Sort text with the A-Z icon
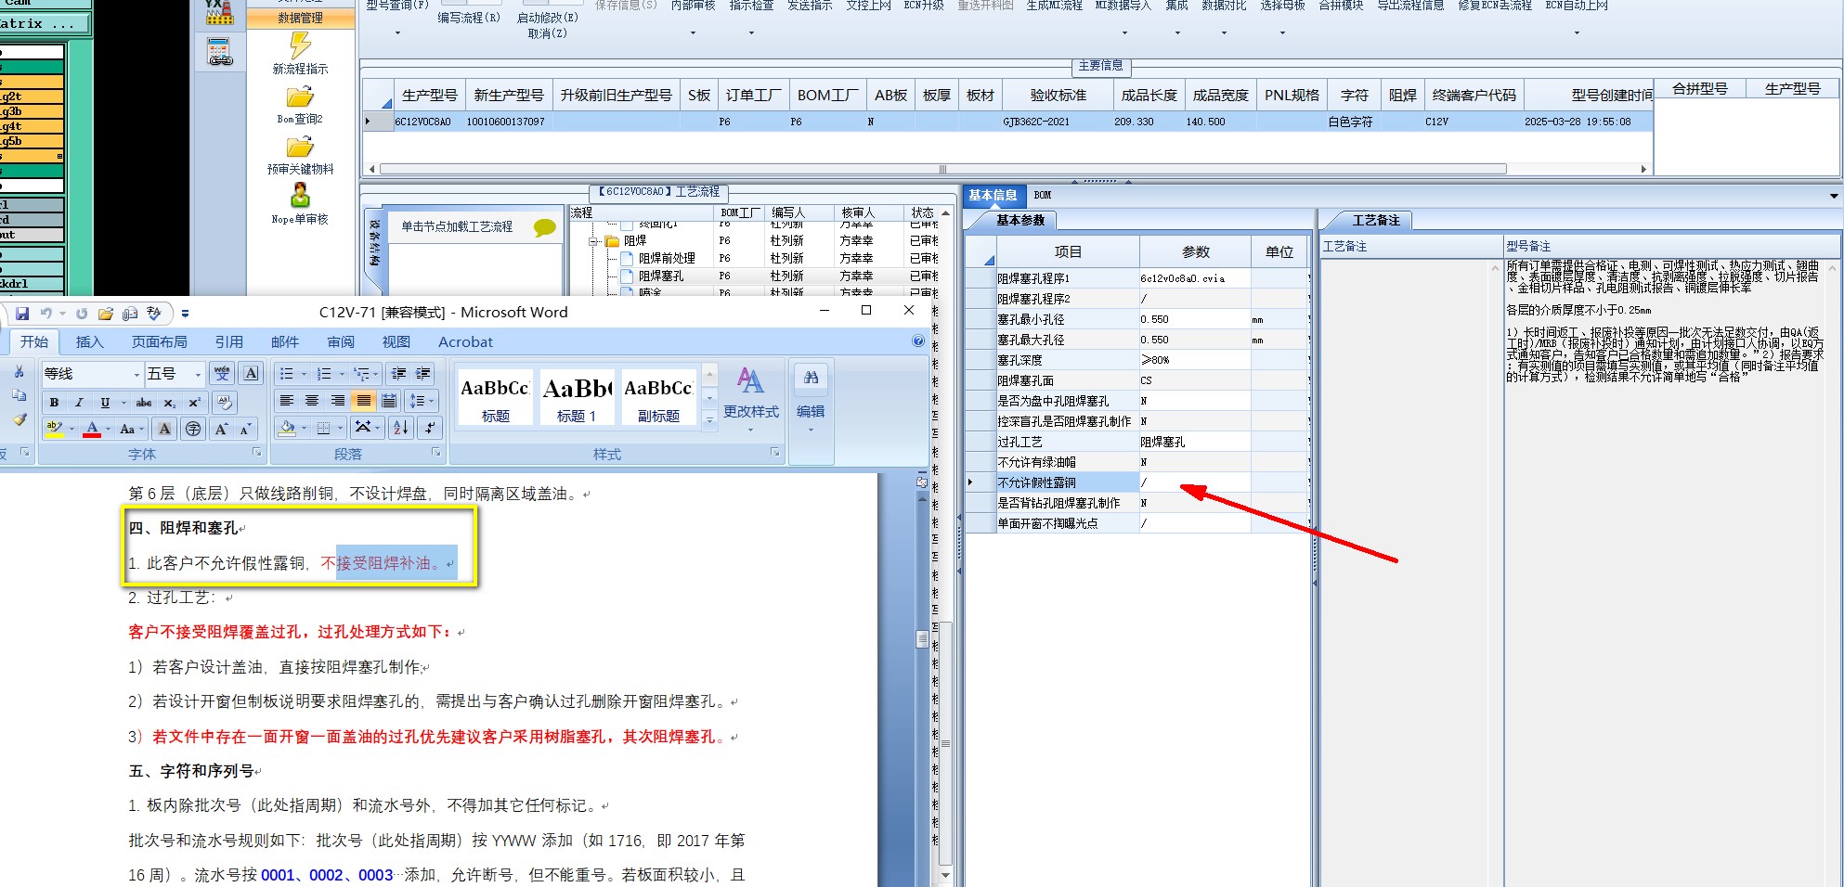This screenshot has height=887, width=1844. [401, 428]
